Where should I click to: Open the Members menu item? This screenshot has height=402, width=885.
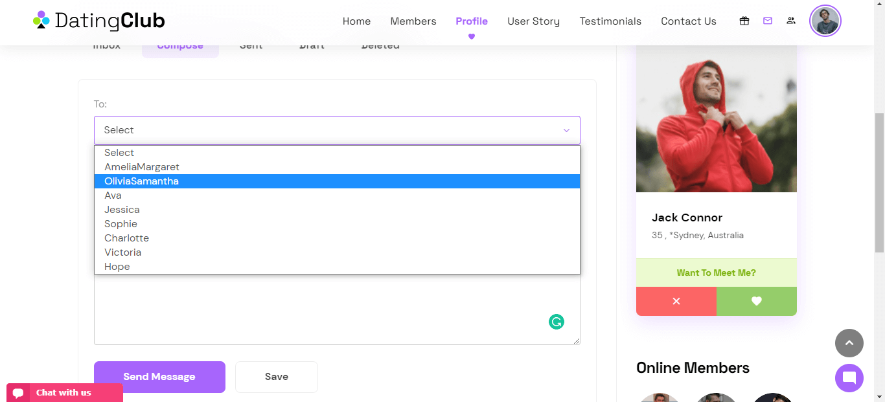413,21
